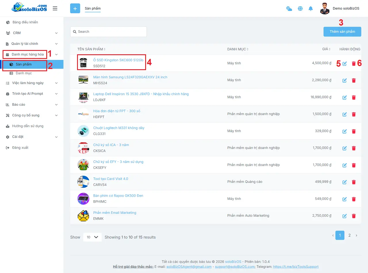Viewport: 368px width, 273px height.
Task: Expand Công cụ bổ sung menu
Action: click(32, 115)
